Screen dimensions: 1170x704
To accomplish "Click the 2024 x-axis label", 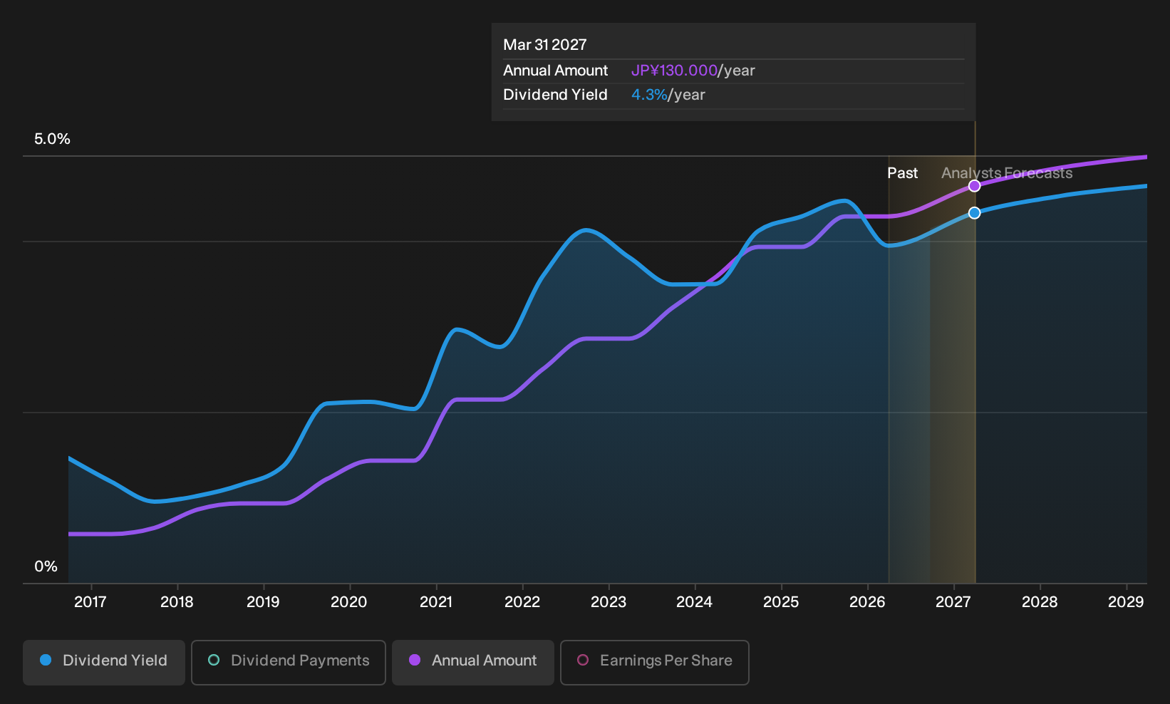I will click(x=695, y=602).
